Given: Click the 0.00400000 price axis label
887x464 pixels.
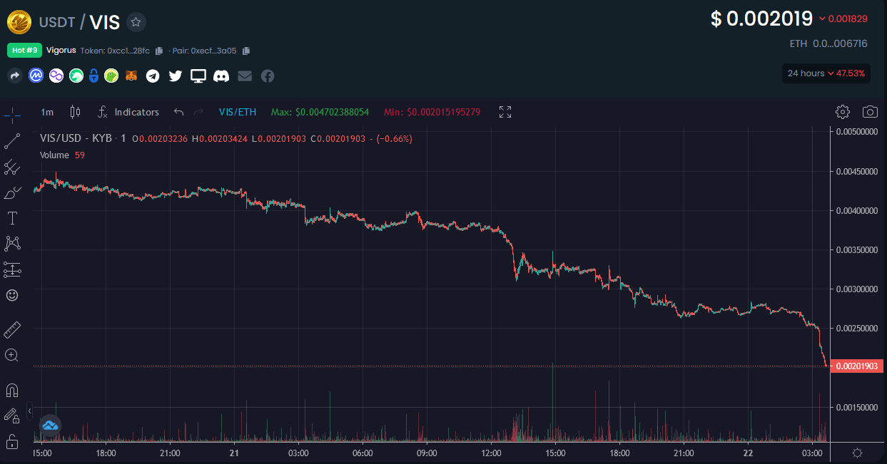Looking at the screenshot, I should coord(858,211).
